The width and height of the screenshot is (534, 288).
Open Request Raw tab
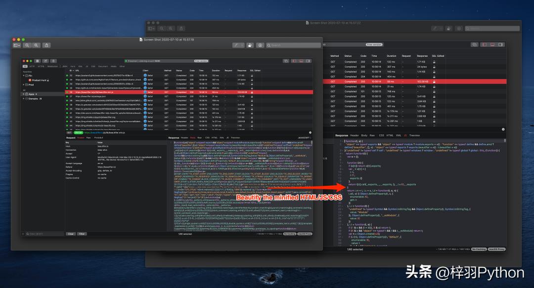click(89, 137)
